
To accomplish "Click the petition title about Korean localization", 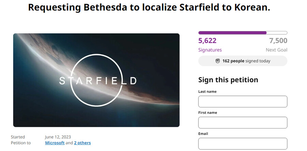I will point(149,7).
